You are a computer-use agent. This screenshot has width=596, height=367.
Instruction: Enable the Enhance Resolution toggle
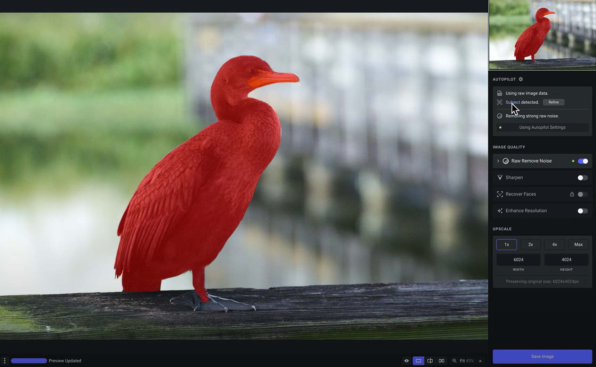(x=582, y=211)
